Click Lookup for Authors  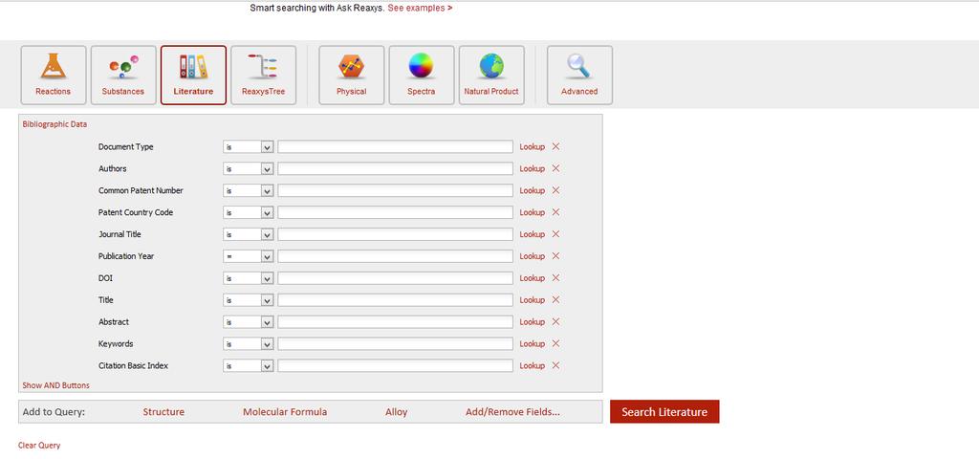click(532, 168)
